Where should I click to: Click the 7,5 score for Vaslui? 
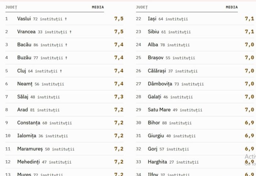point(119,19)
